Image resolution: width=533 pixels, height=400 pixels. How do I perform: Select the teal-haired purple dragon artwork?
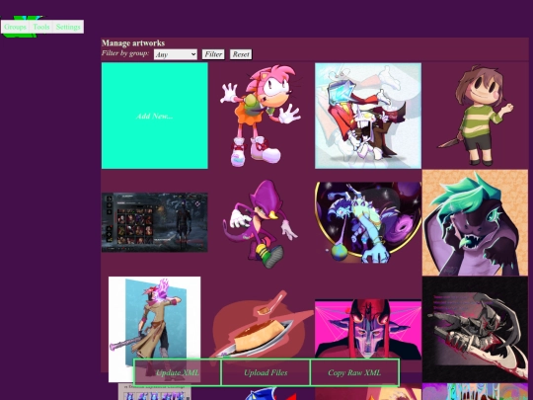pos(475,223)
